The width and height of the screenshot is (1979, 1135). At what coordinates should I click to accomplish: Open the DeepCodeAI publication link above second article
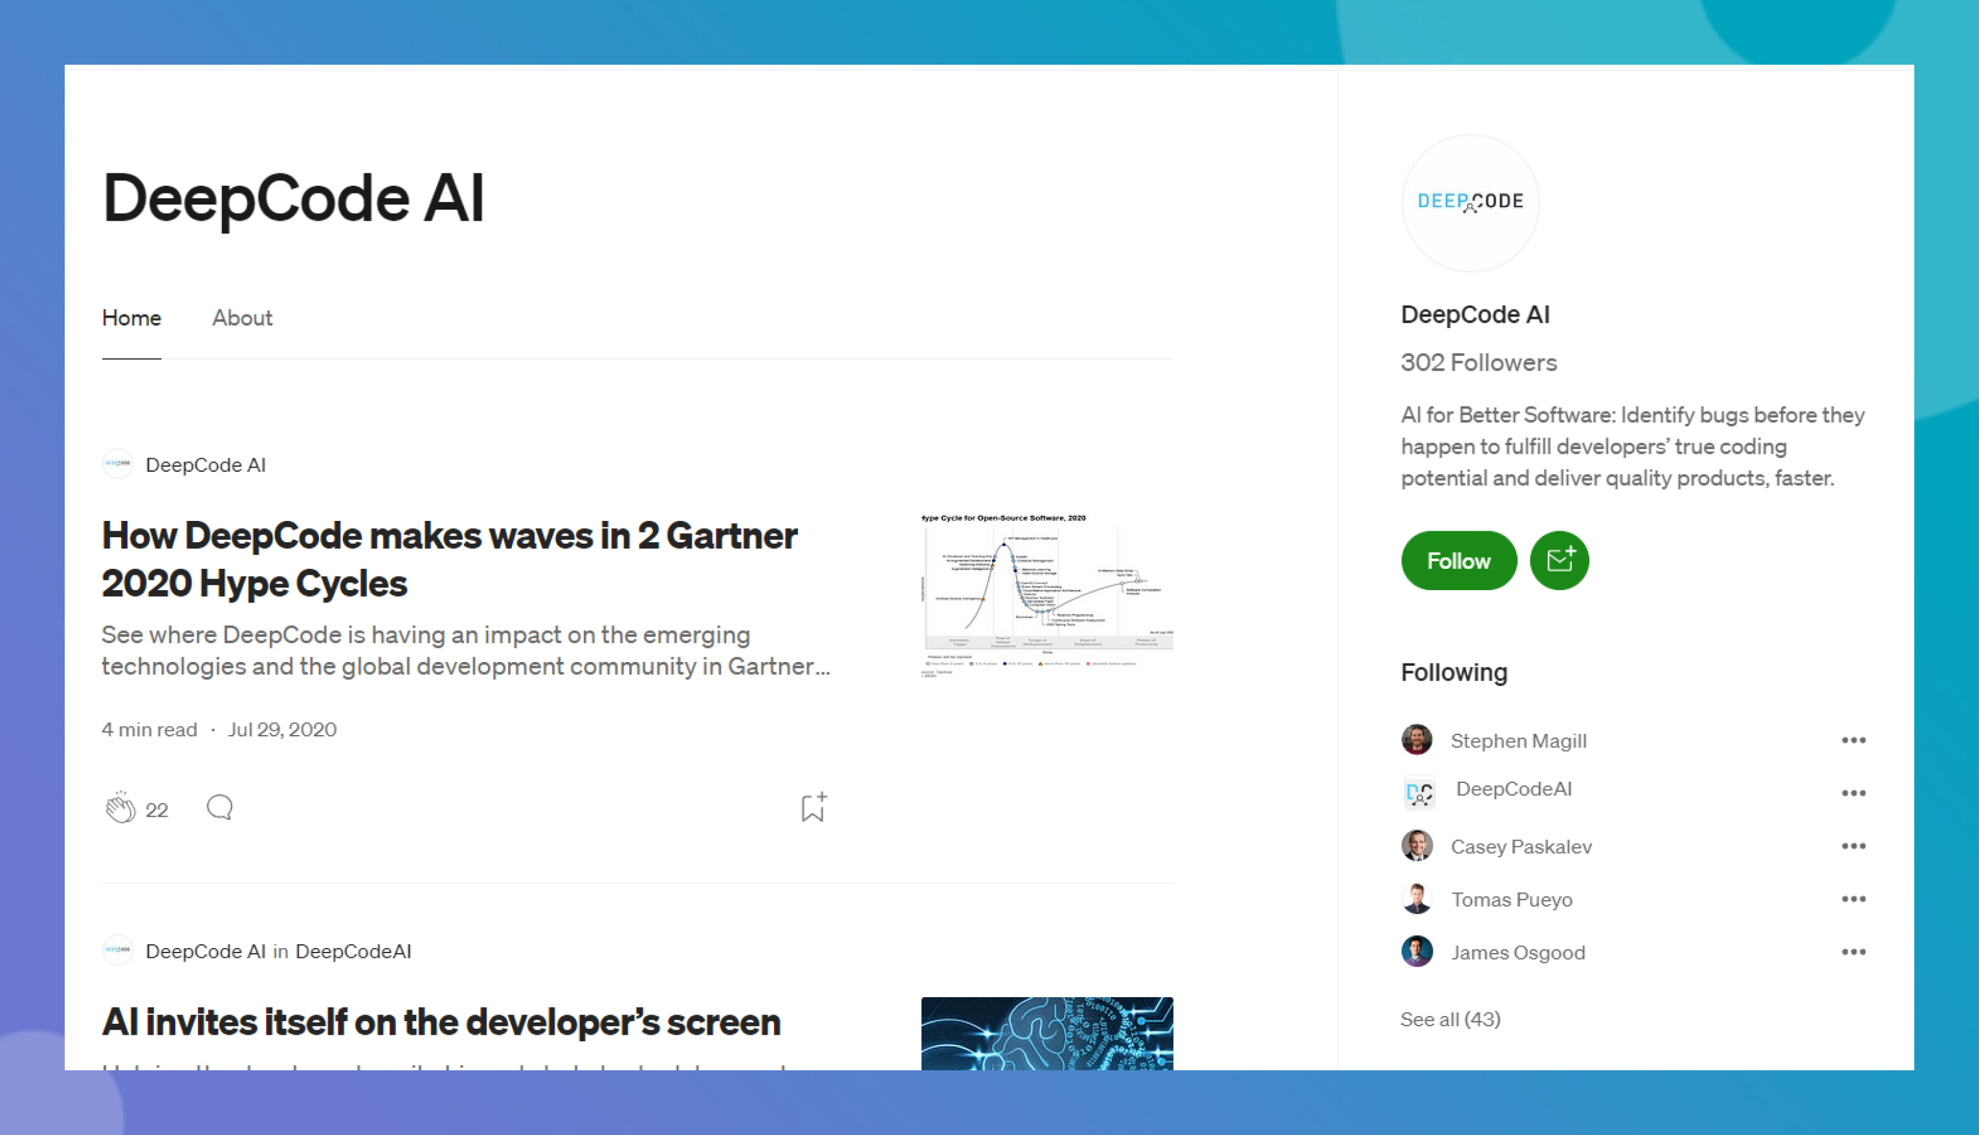(x=353, y=951)
